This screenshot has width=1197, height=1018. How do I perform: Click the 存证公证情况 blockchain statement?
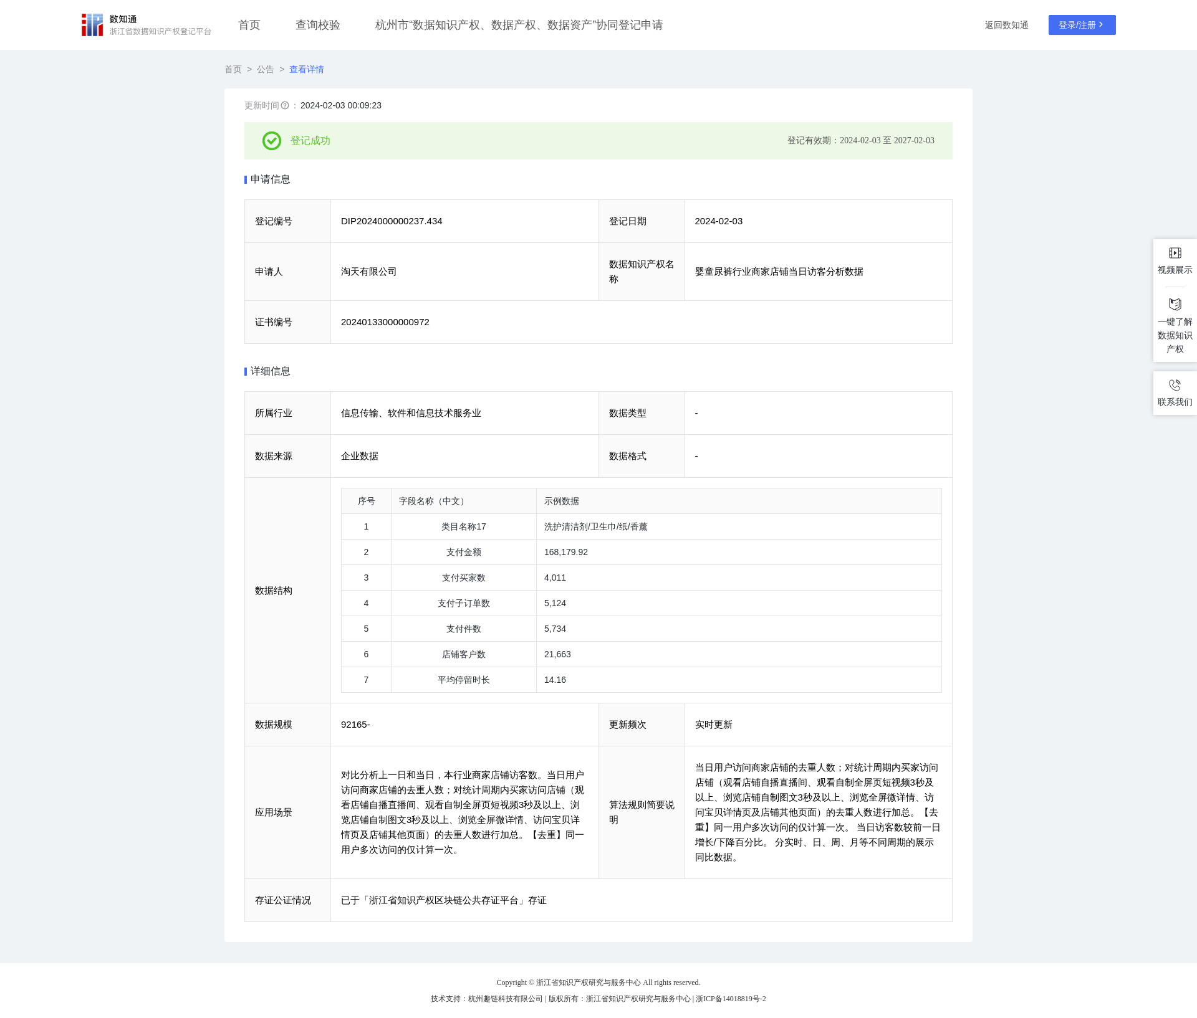pos(444,900)
